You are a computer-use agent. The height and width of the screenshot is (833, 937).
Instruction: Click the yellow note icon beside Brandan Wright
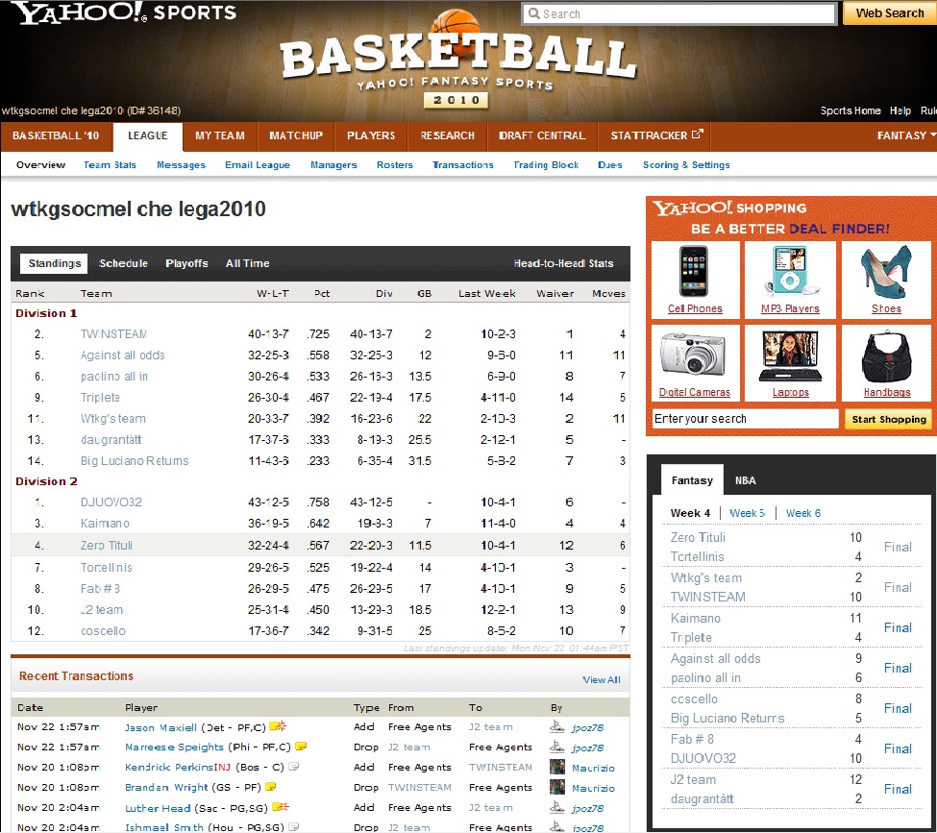click(270, 787)
